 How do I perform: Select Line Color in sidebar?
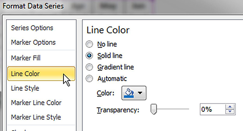[x=25, y=73]
